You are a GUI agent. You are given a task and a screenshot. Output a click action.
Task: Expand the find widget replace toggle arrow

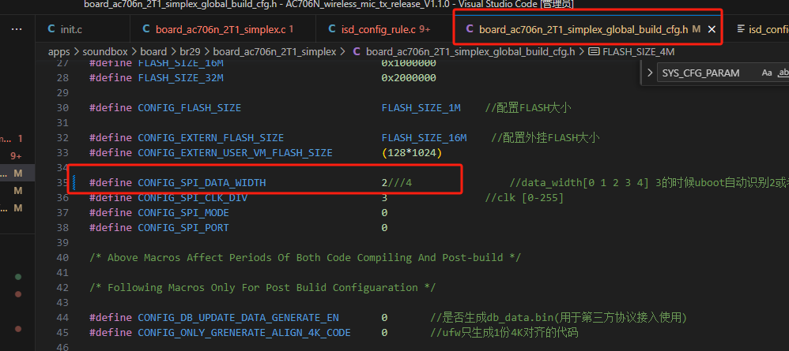[x=649, y=73]
